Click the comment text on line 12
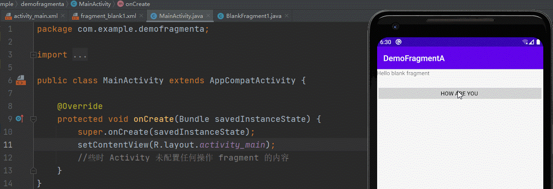Image resolution: width=553 pixels, height=189 pixels. coord(183,158)
